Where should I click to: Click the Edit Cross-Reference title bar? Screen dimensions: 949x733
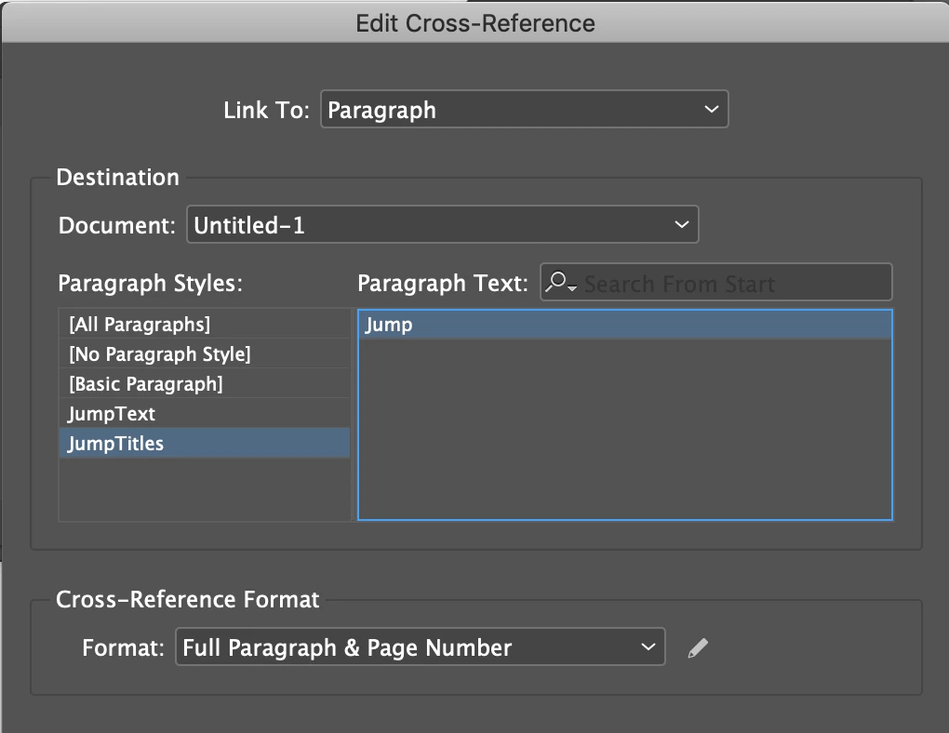474,22
